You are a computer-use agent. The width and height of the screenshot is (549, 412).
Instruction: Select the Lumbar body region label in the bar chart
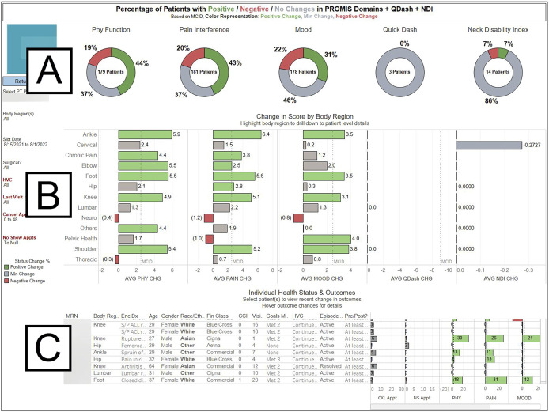[87, 207]
